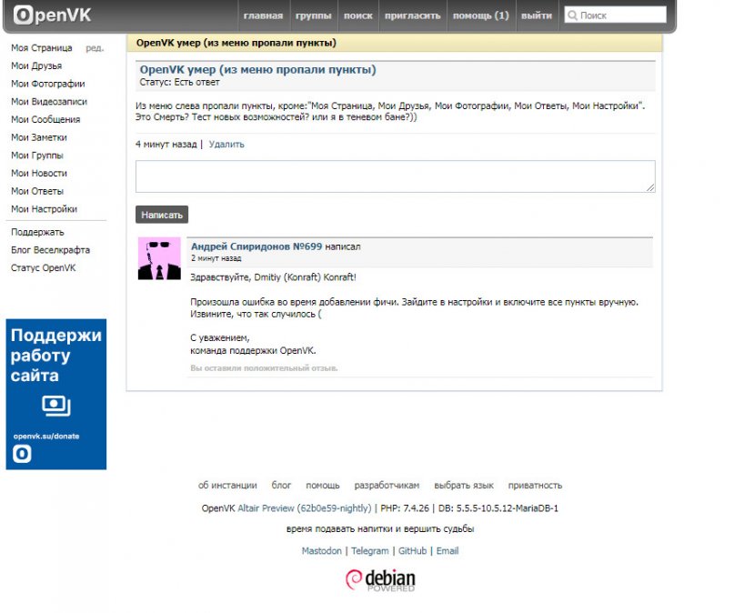The height and width of the screenshot is (613, 734).
Task: Open the поиск menu item
Action: (x=358, y=15)
